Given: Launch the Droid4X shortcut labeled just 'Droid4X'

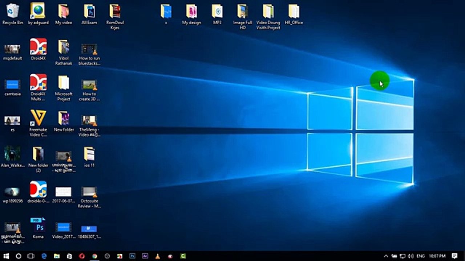Looking at the screenshot, I should click(38, 49).
